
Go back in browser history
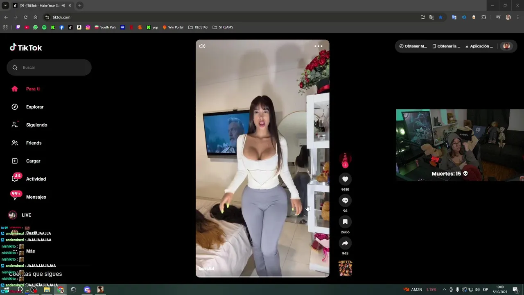click(6, 17)
